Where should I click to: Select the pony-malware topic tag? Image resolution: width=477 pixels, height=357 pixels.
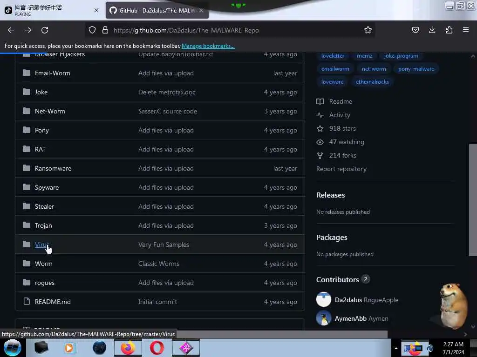416,69
